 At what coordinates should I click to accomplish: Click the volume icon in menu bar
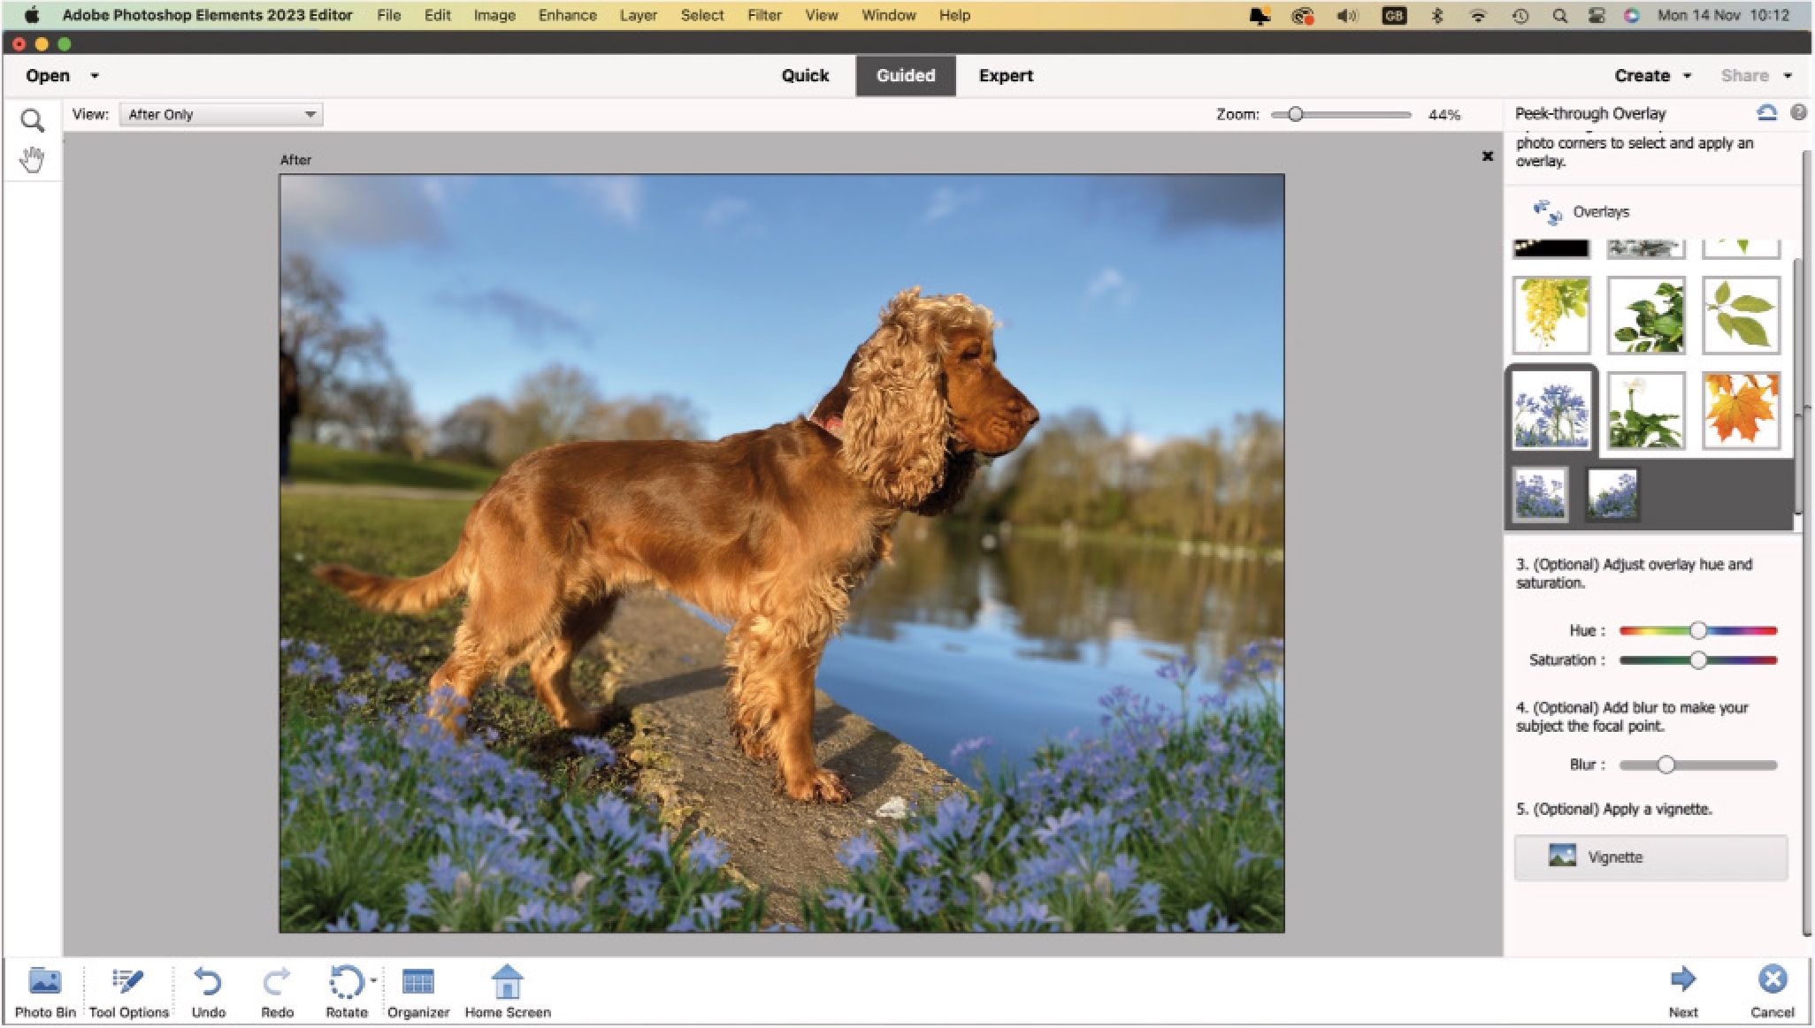click(x=1347, y=15)
